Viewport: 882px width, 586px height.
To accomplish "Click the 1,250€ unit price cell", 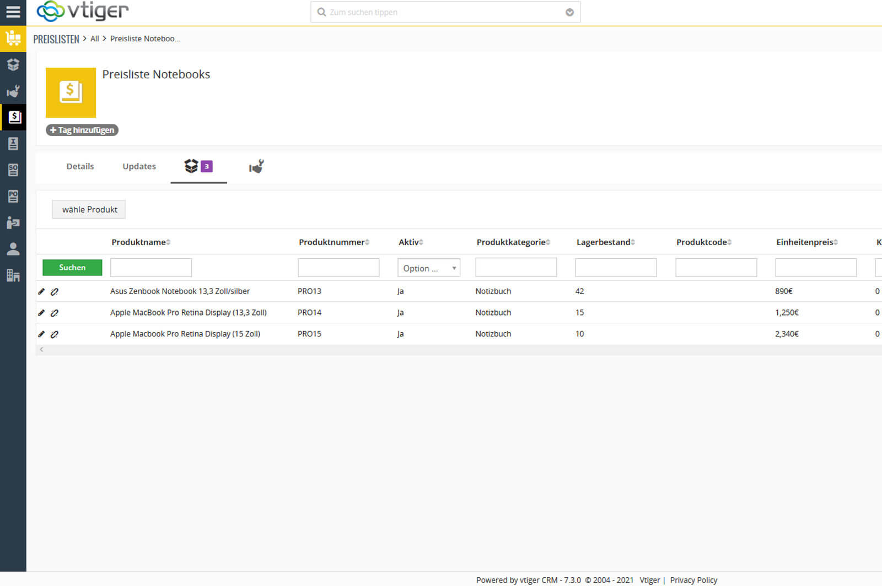I will [787, 313].
